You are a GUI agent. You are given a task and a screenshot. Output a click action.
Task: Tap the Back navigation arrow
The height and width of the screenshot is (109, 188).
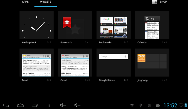(x=6, y=106)
